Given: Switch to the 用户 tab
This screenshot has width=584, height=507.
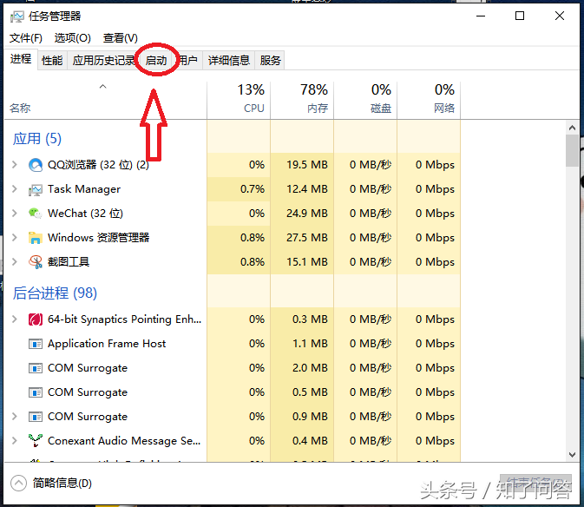Looking at the screenshot, I should pos(188,61).
